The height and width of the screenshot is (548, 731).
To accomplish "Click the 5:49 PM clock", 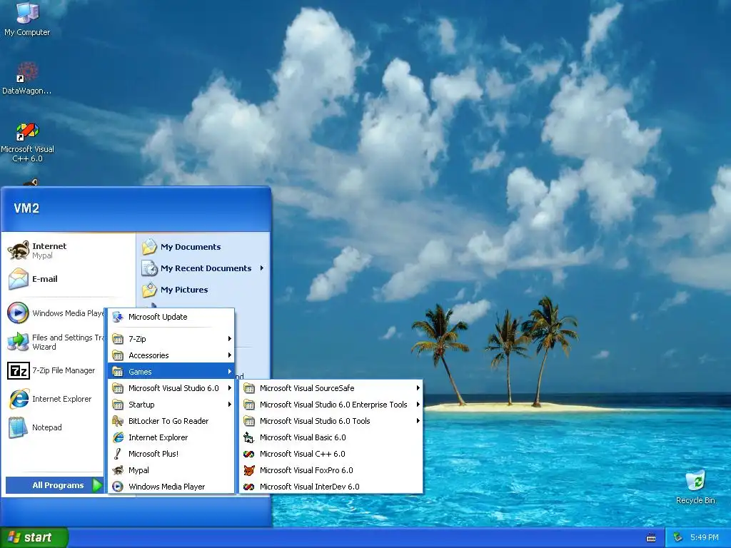I will coord(705,537).
